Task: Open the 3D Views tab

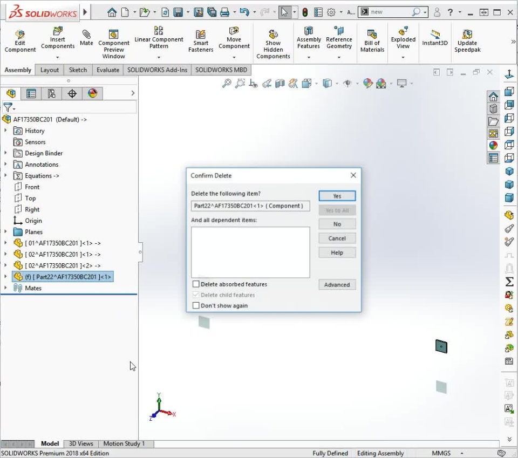Action: [x=81, y=443]
